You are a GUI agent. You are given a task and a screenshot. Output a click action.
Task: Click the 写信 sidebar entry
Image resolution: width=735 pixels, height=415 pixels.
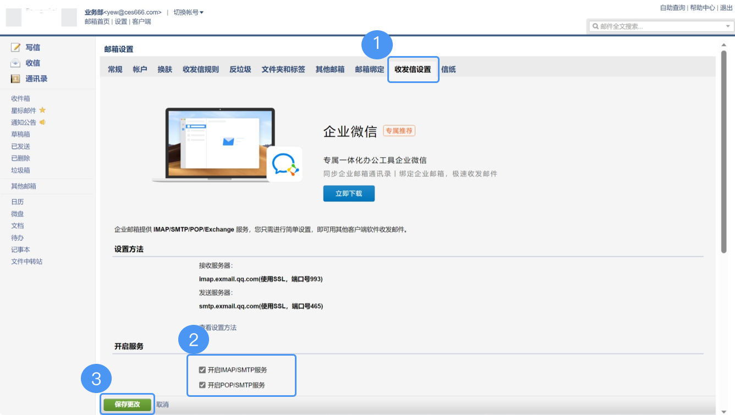pos(32,48)
